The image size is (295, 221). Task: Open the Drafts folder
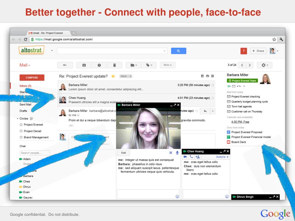click(x=23, y=111)
